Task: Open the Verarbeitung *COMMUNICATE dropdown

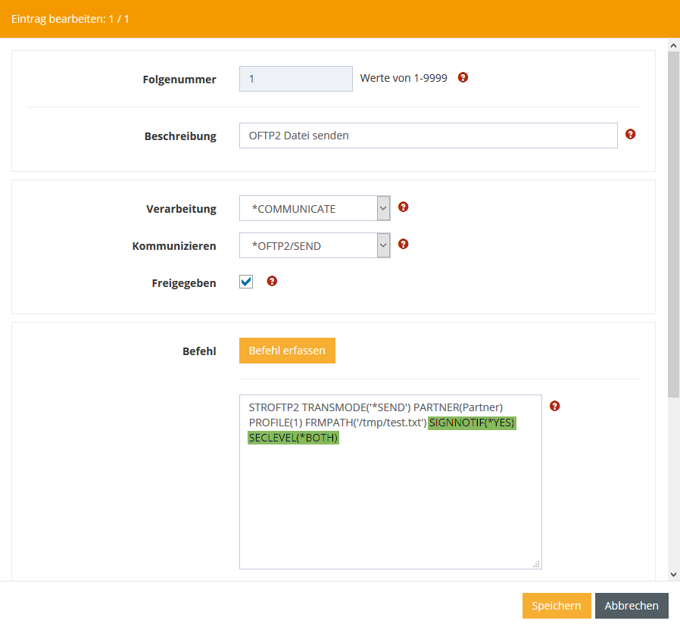Action: pyautogui.click(x=314, y=208)
